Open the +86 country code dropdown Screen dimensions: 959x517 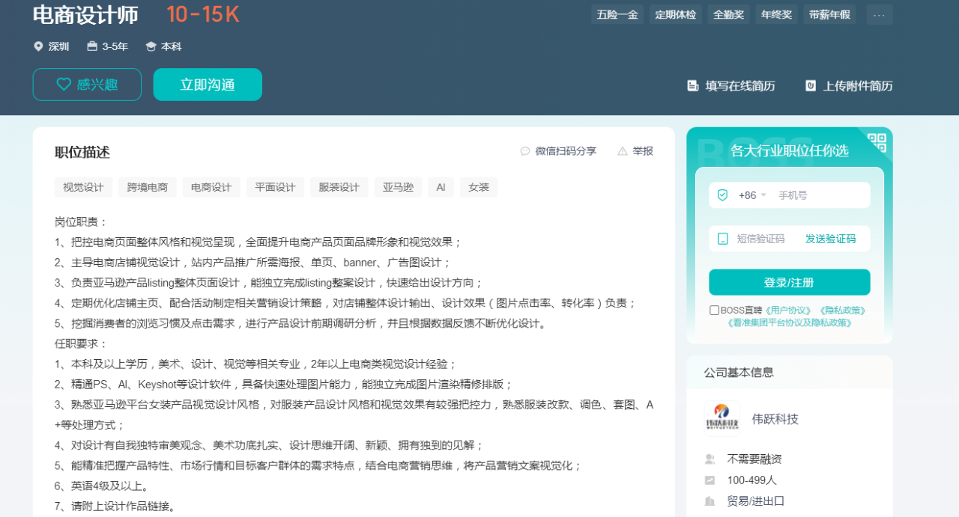click(752, 195)
